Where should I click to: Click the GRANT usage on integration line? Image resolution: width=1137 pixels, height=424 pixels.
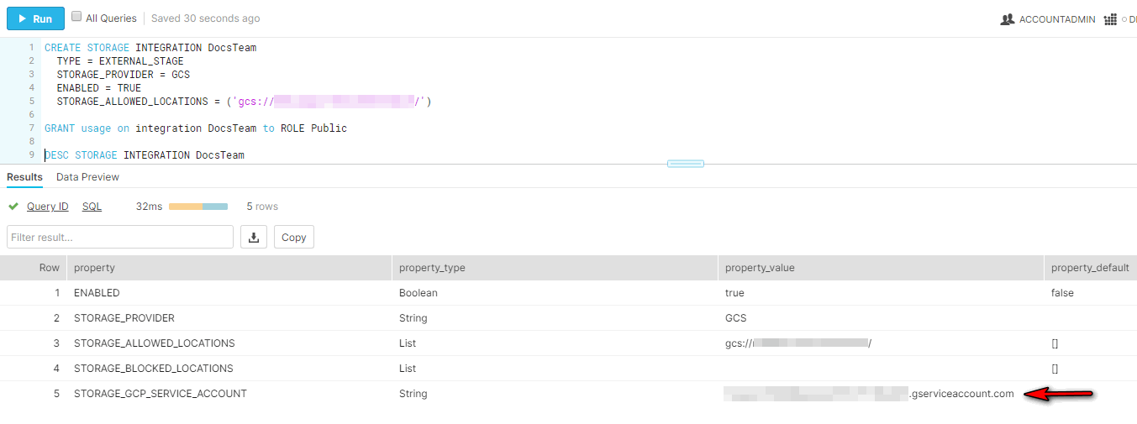[196, 128]
